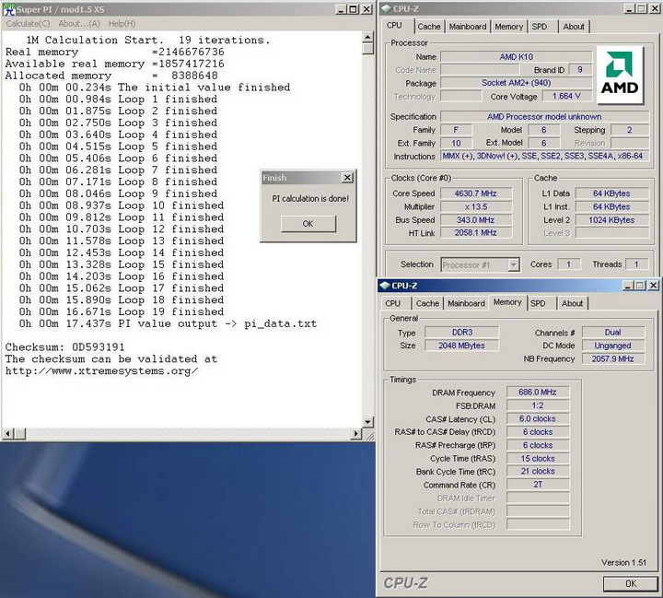Open About tab in bottom CPU-Z window
Viewport: 663px width, 598px height.
(572, 303)
